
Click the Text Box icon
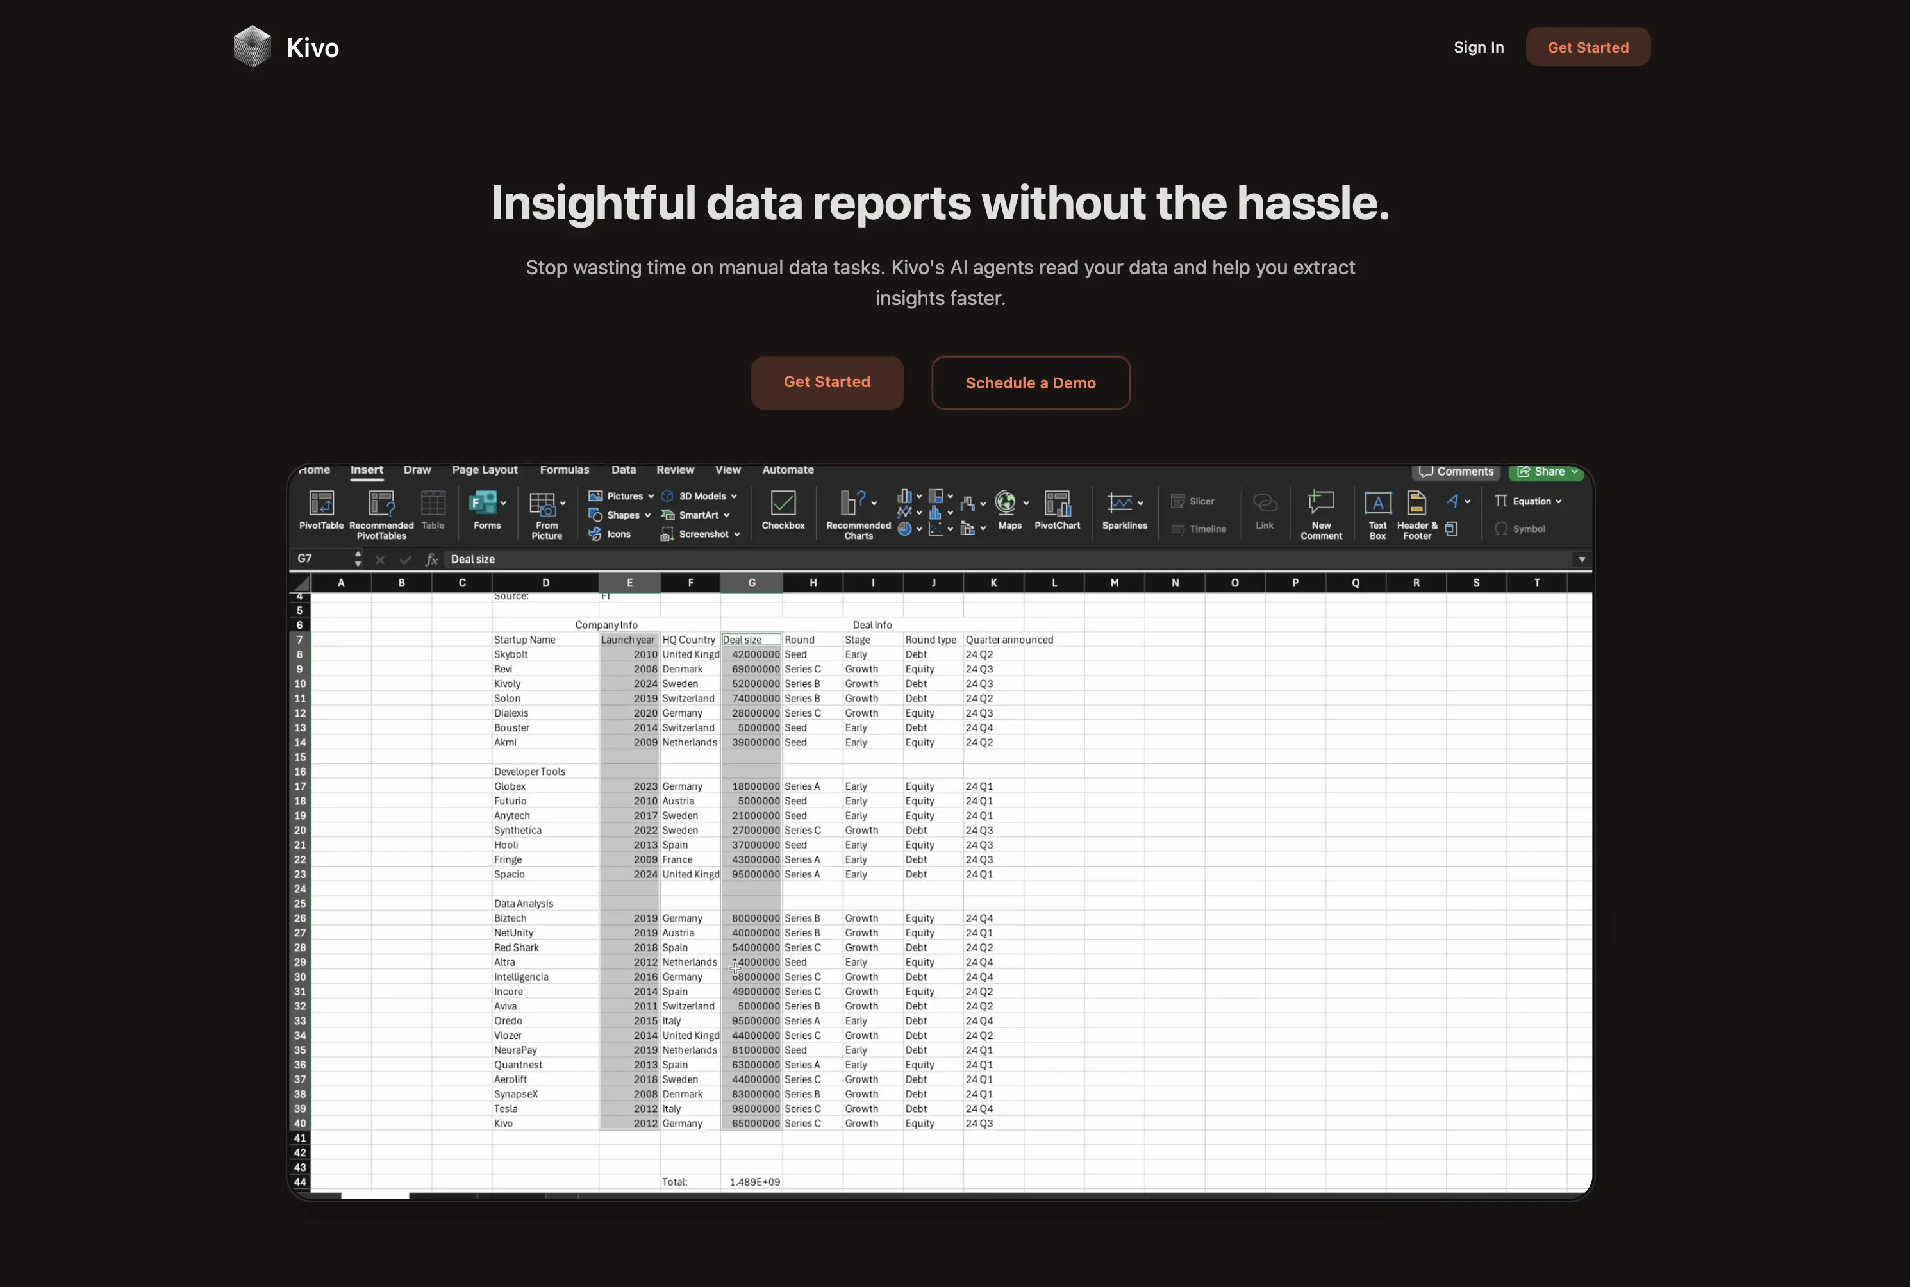coord(1377,503)
